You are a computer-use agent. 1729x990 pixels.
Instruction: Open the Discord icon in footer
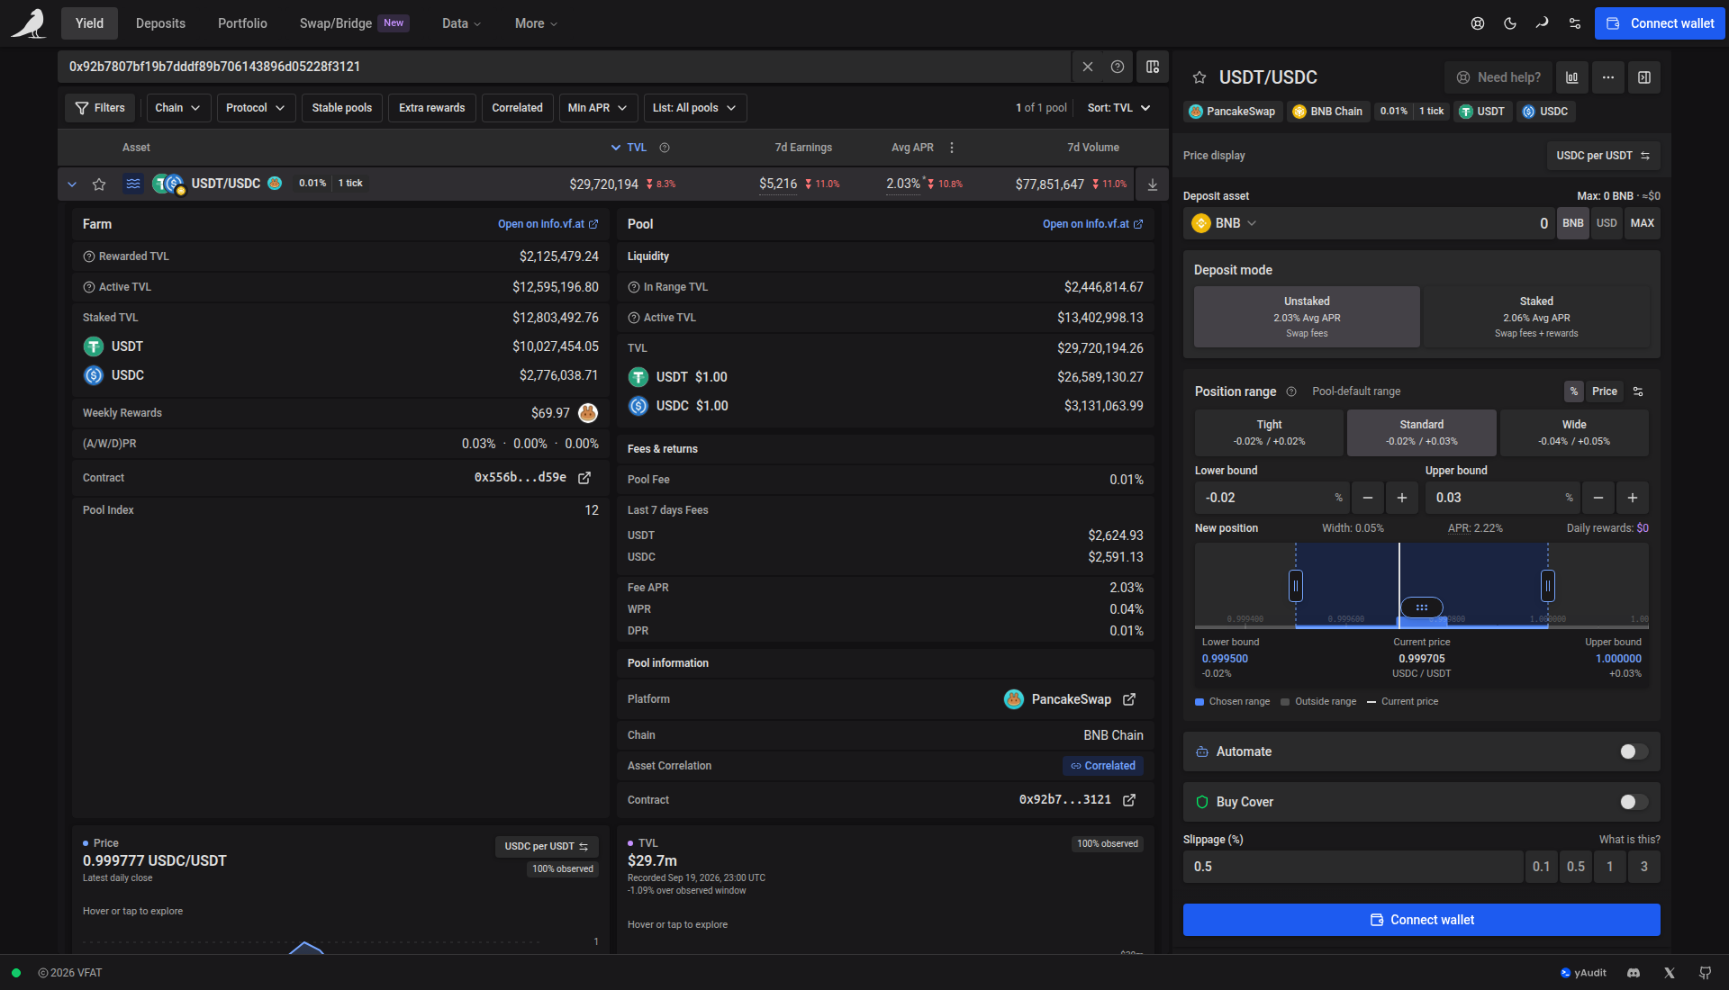tap(1634, 973)
